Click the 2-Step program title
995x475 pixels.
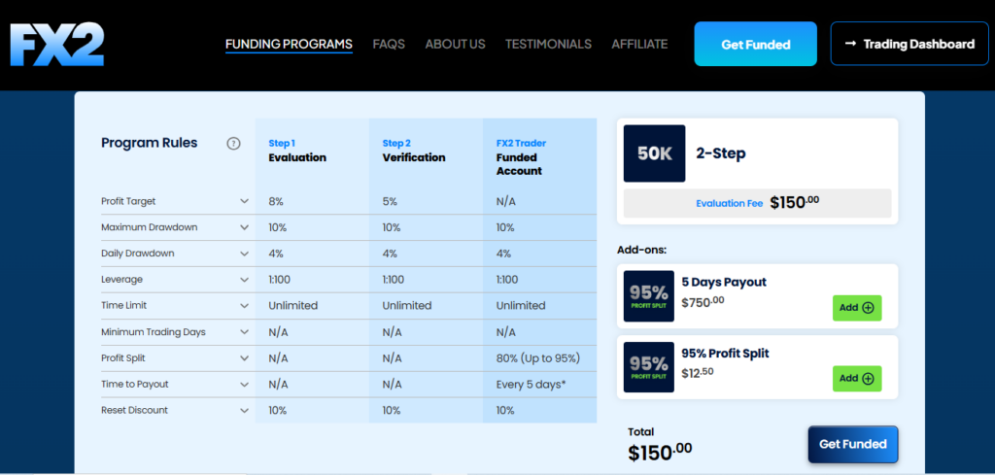pos(721,153)
